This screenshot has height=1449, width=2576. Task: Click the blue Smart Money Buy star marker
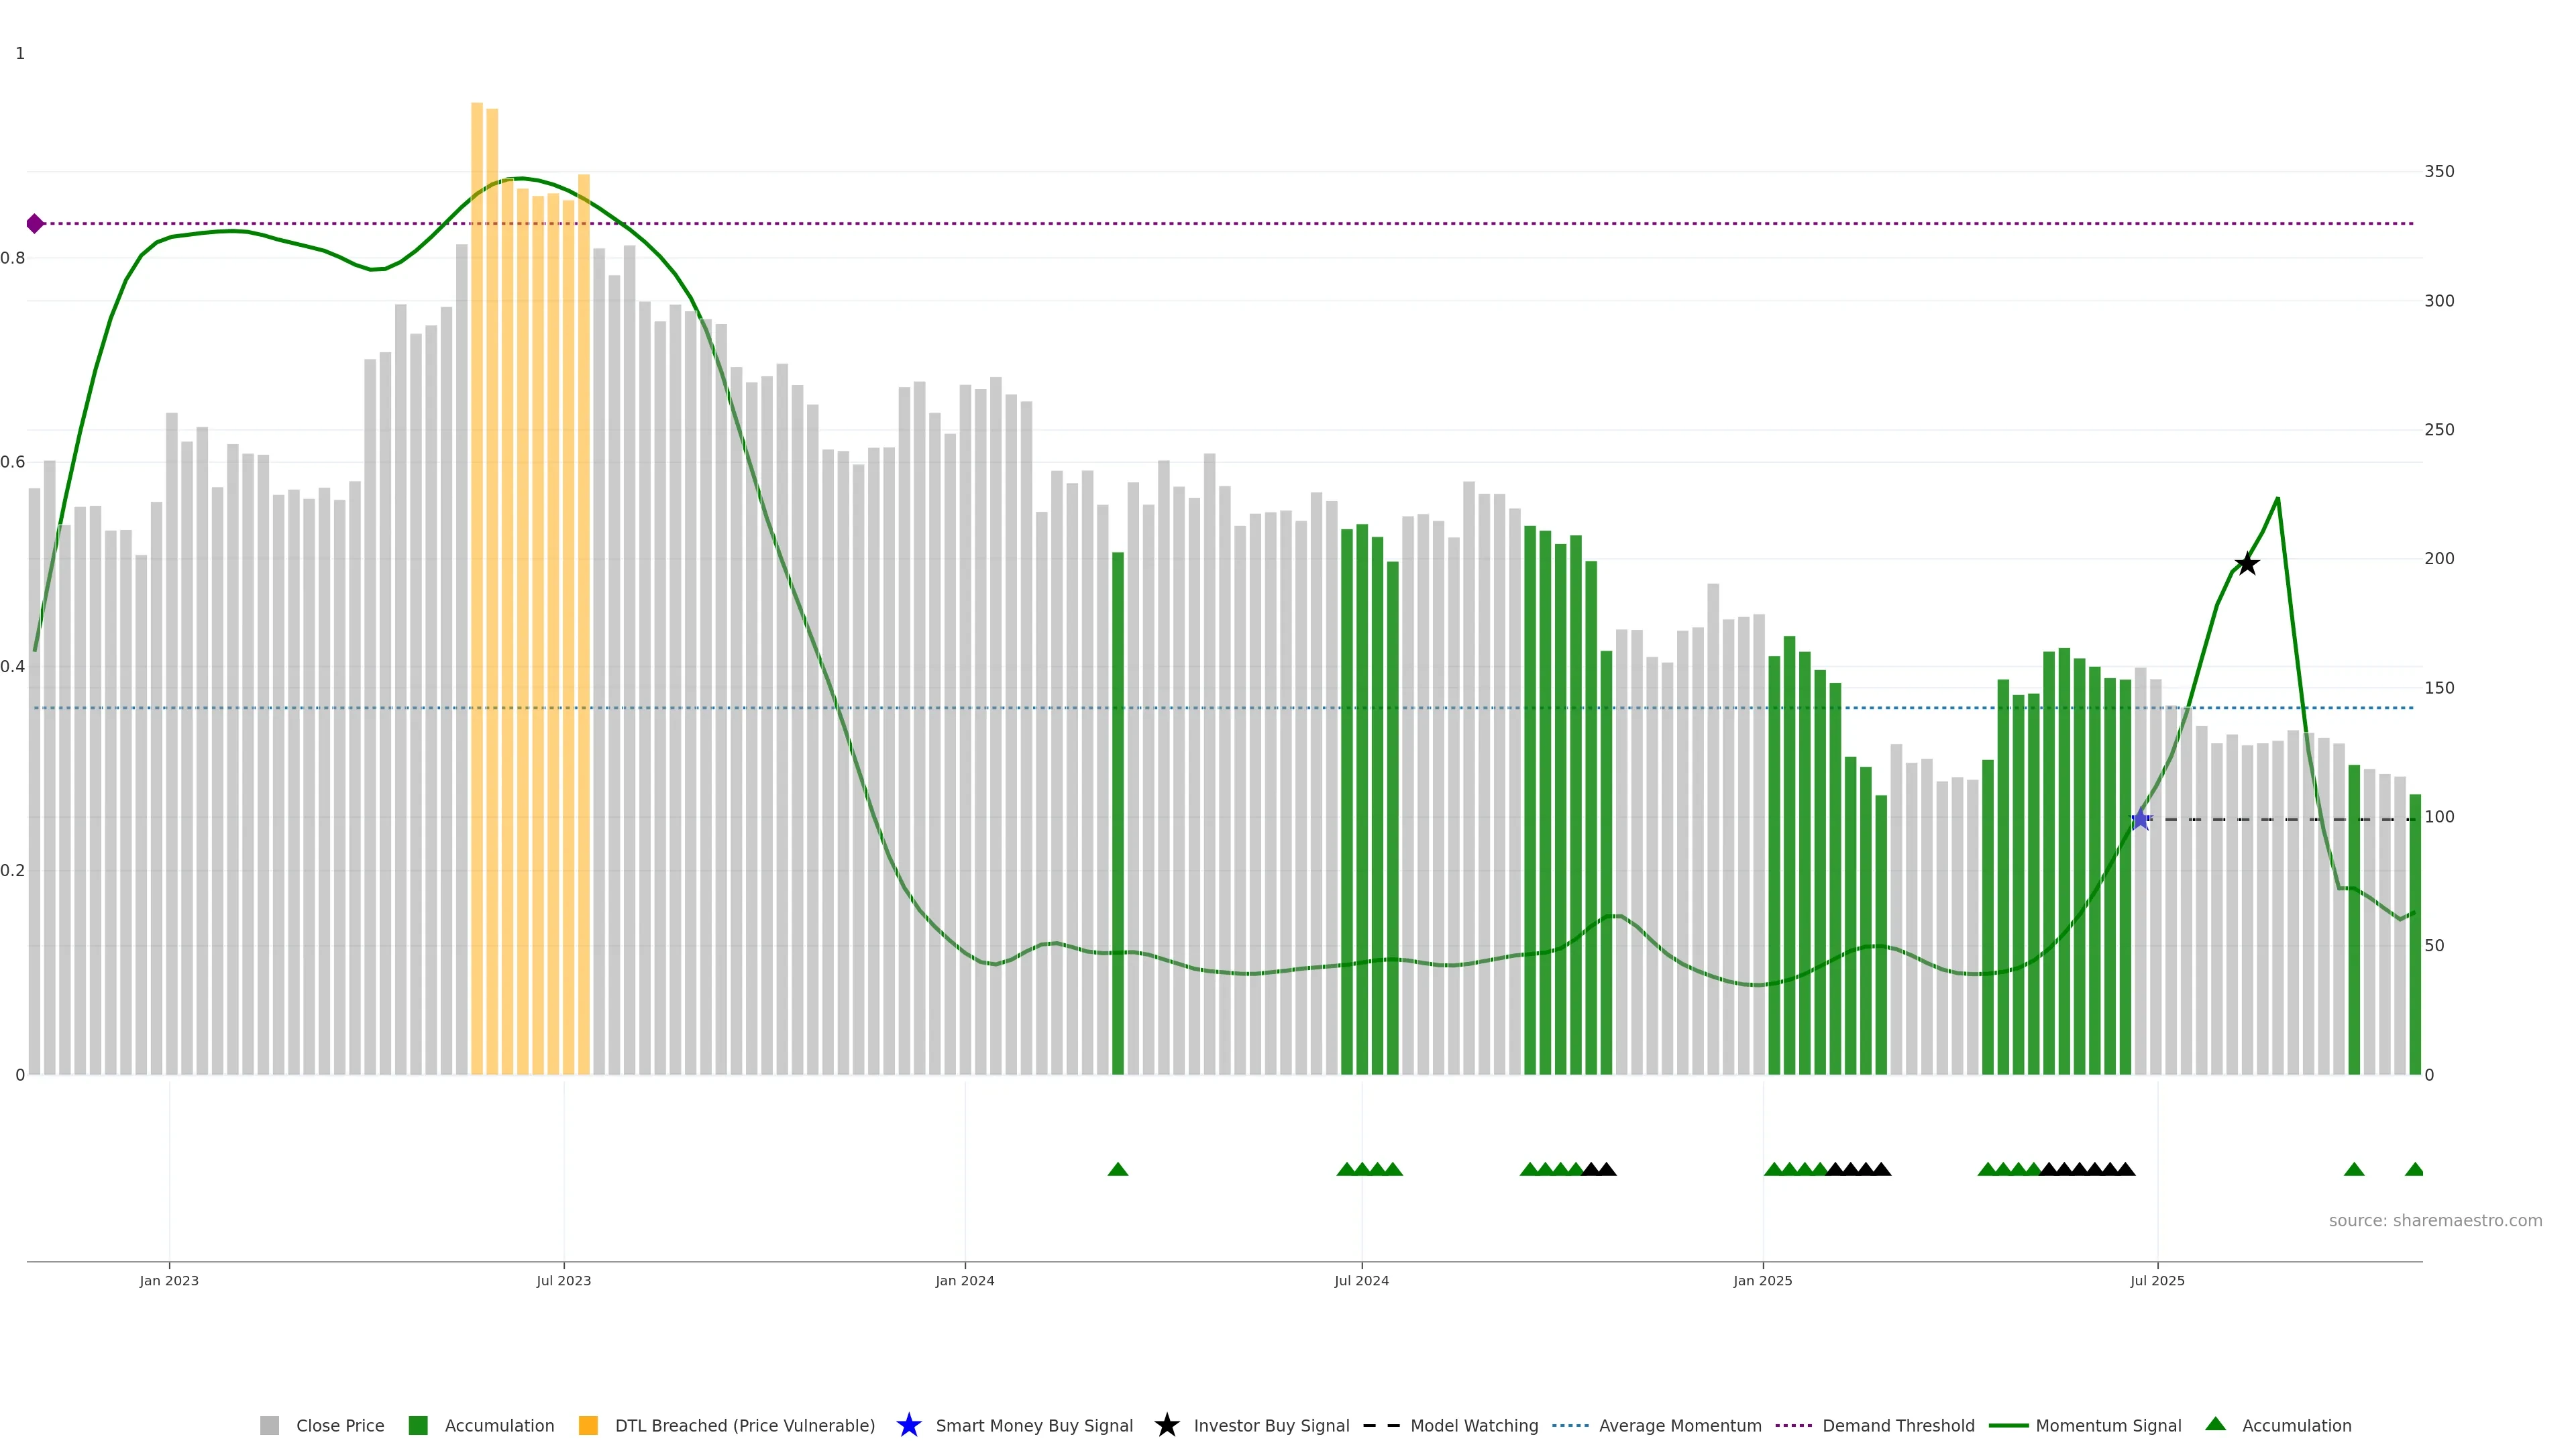tap(2140, 820)
